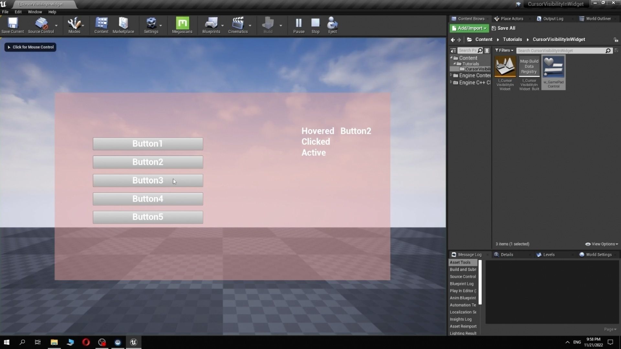Switch to the Output Log tab
621x349 pixels.
point(553,19)
